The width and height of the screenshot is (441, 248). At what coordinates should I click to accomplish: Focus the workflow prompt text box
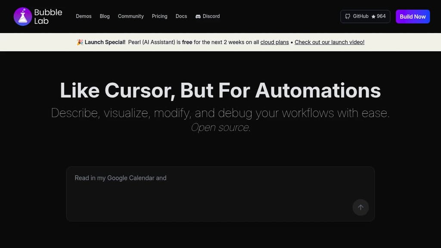click(x=207, y=189)
